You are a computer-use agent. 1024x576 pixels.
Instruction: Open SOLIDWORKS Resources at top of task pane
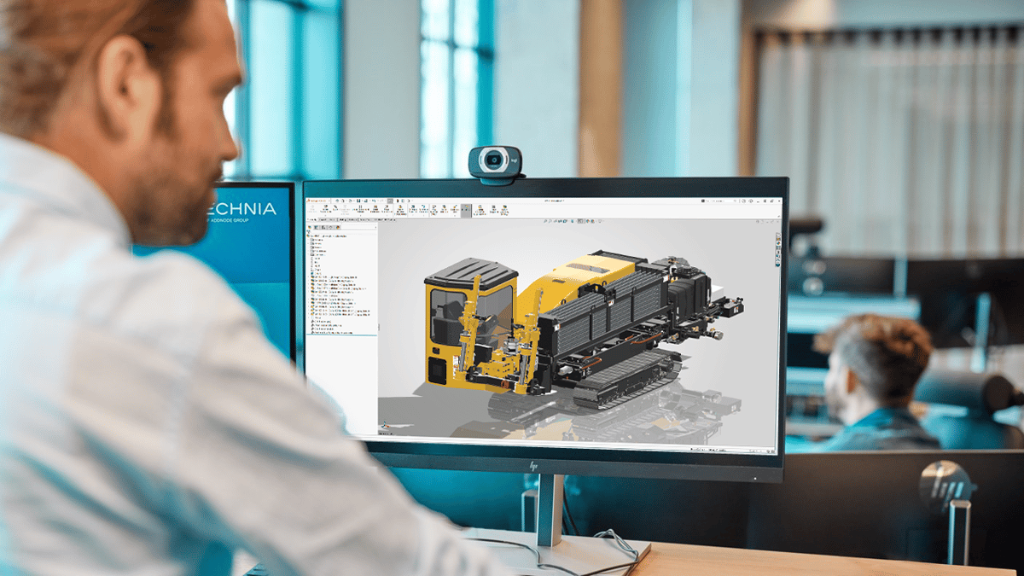(x=778, y=235)
